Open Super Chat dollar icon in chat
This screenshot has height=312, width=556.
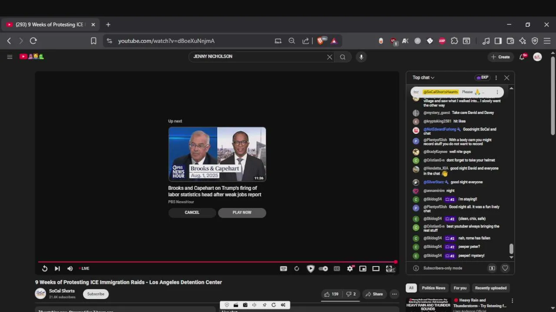pyautogui.click(x=492, y=268)
